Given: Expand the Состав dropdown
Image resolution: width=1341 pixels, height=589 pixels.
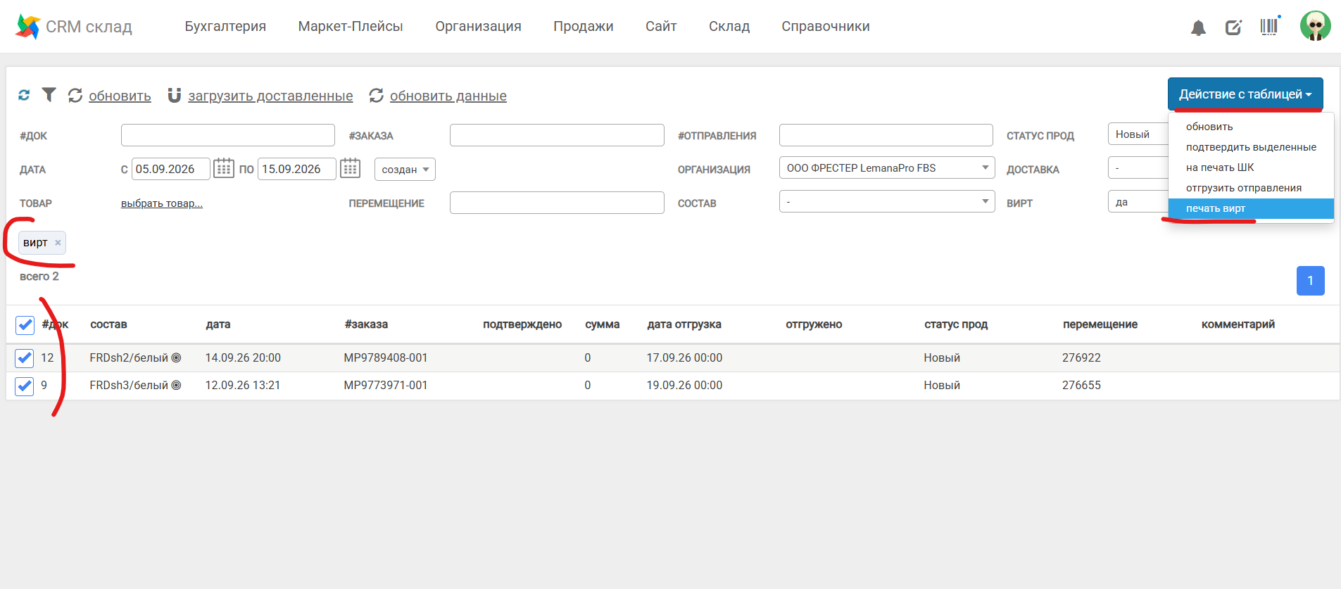Looking at the screenshot, I should tap(887, 202).
